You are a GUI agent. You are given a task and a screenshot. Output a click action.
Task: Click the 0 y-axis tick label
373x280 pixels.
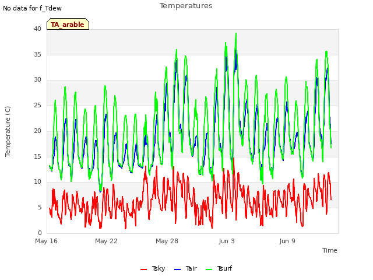40,233
